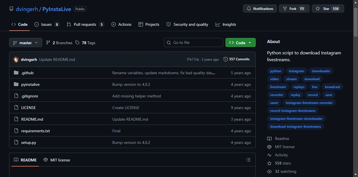Star the repository
The image size is (358, 177).
click(328, 8)
